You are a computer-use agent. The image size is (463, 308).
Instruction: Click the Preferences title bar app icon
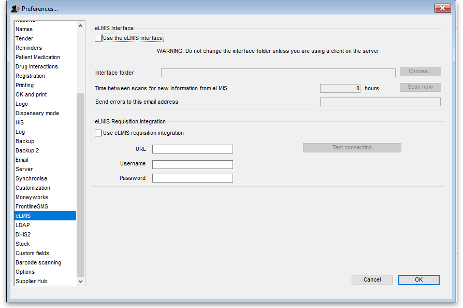click(15, 9)
